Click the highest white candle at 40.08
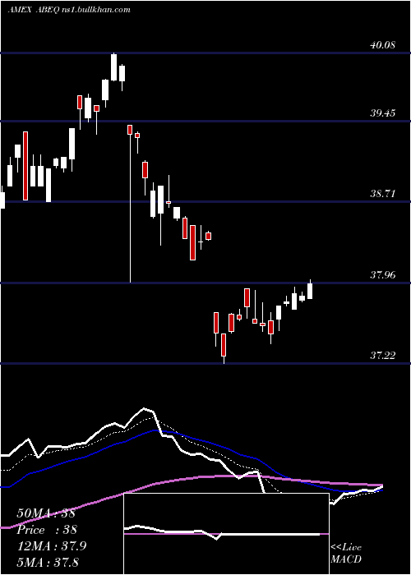411x575 pixels. (113, 67)
